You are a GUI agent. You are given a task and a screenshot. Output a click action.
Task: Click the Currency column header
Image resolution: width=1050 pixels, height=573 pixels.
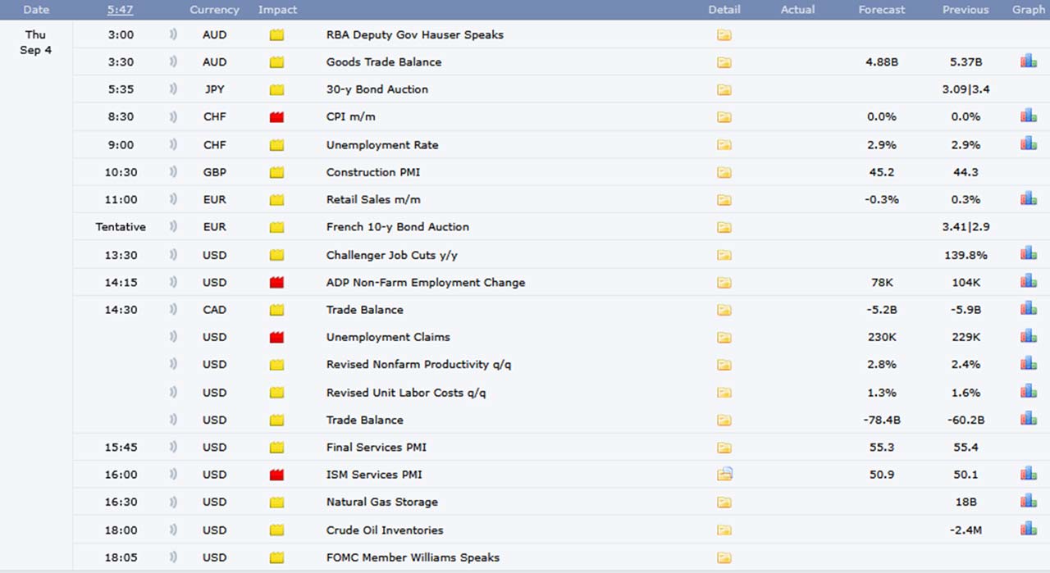coord(214,10)
